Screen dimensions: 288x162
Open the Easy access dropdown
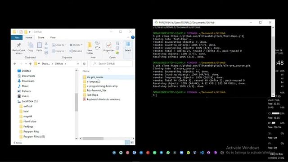[98, 48]
